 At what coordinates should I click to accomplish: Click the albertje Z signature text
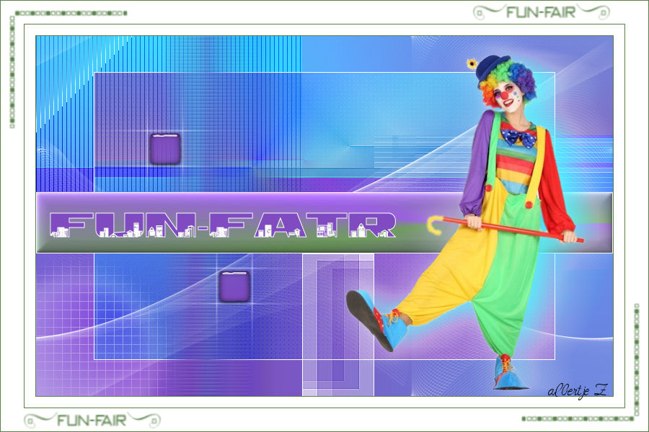(578, 390)
